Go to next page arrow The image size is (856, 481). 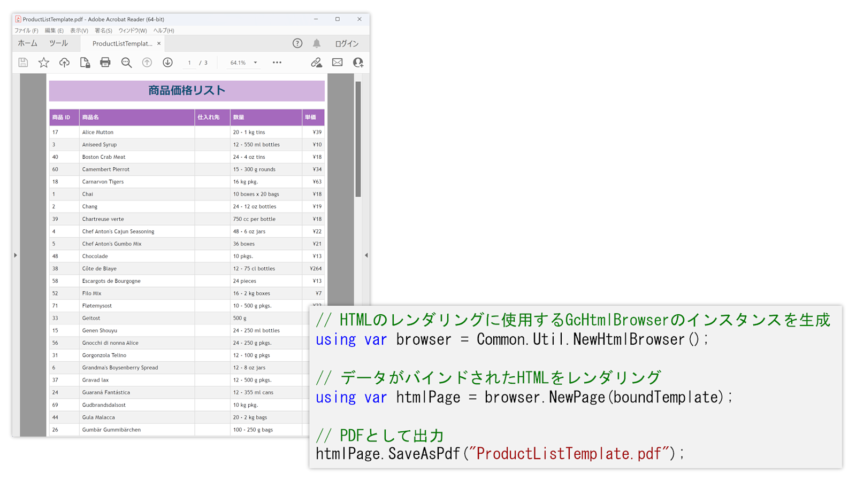pyautogui.click(x=167, y=63)
